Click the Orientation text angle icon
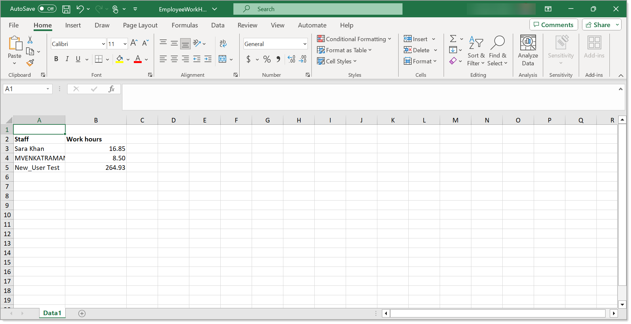The image size is (631, 324). point(197,43)
